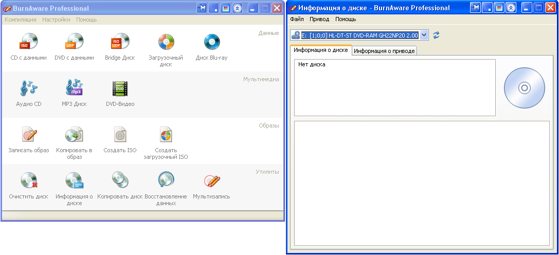Open the CD с данными tool
Screen dimensions: 559x255
28,41
